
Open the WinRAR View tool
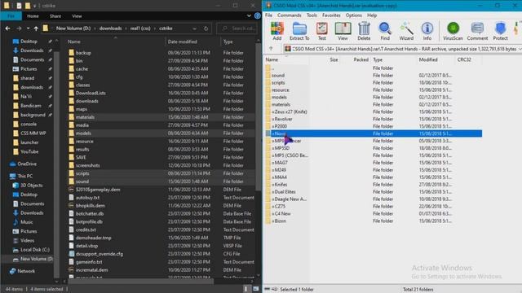pos(343,31)
